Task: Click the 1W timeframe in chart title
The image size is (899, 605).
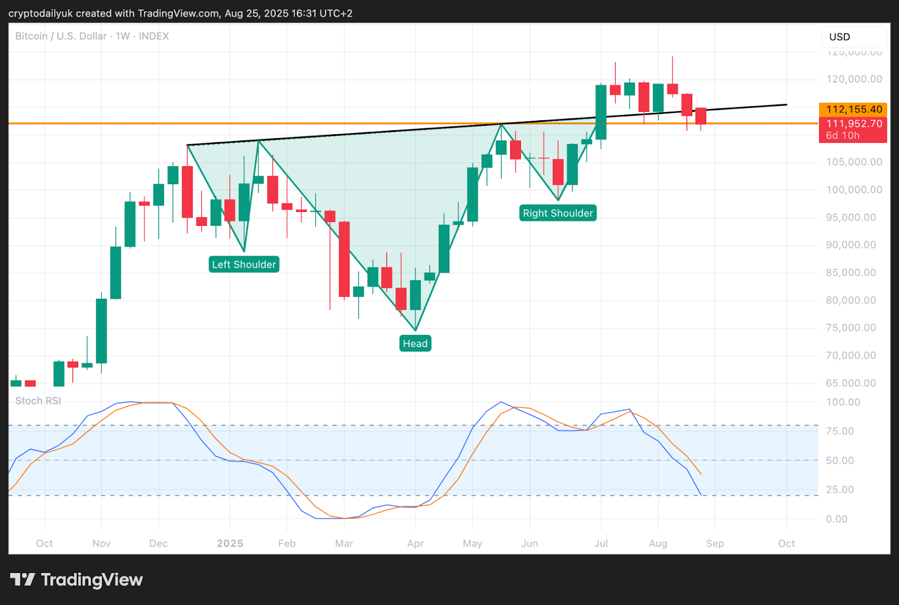Action: [122, 37]
